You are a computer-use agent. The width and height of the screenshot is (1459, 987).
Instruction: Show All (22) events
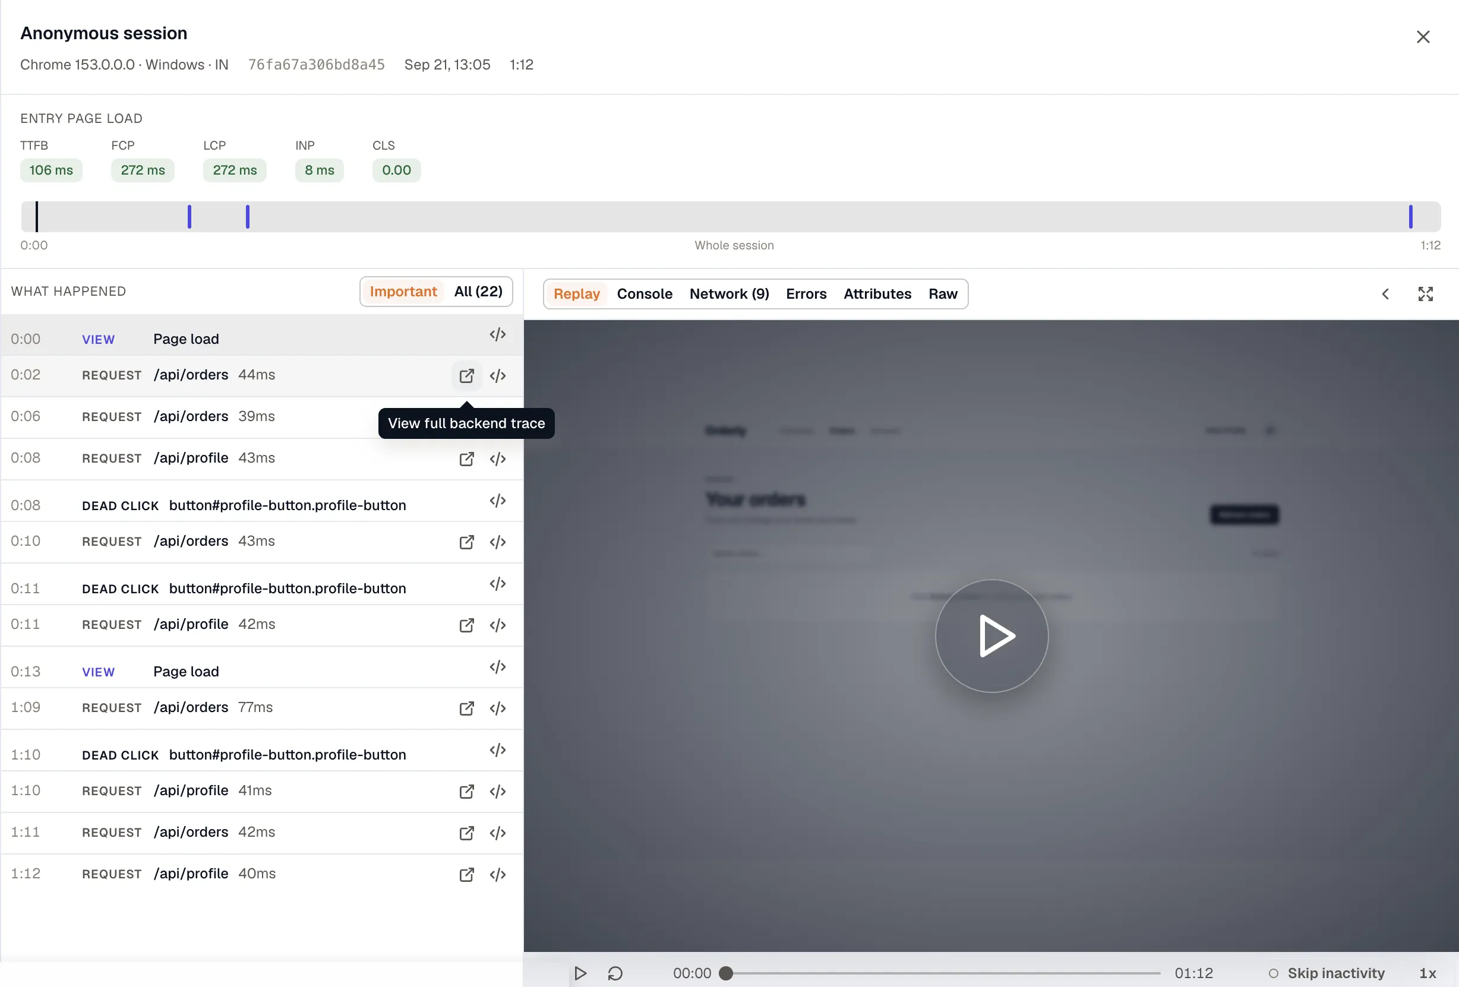(478, 291)
